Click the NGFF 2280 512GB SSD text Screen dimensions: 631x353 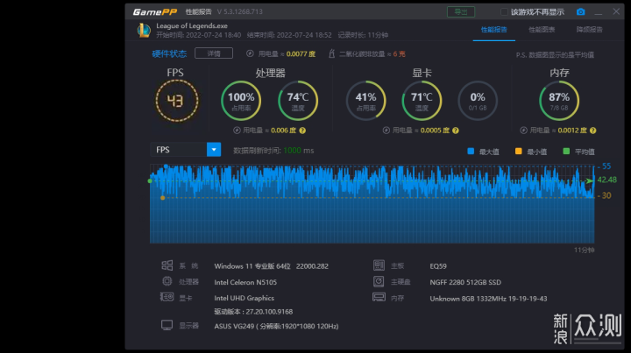(465, 282)
